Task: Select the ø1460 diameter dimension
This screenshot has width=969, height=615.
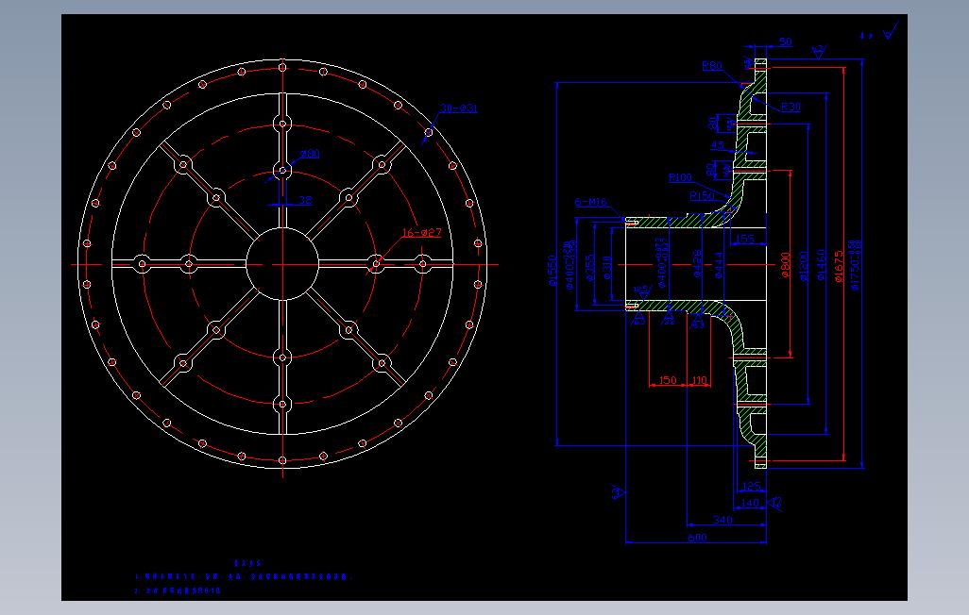Action: coord(822,265)
